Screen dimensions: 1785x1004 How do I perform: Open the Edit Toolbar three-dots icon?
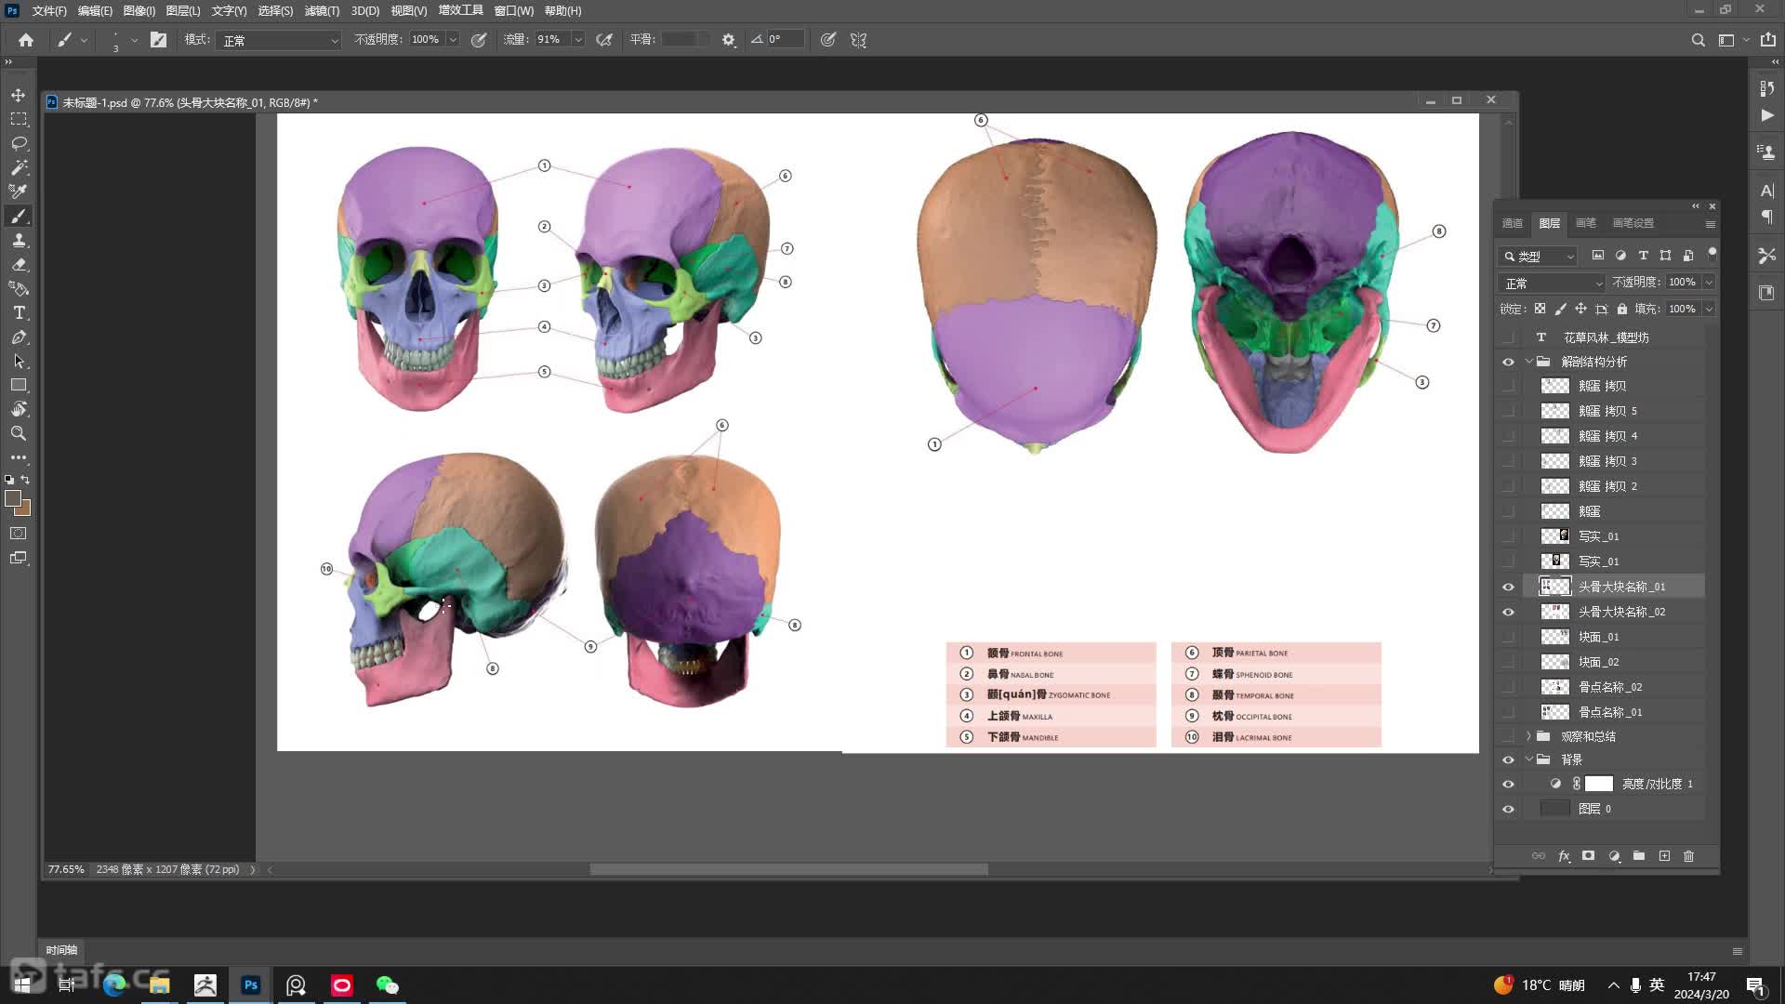pyautogui.click(x=19, y=457)
